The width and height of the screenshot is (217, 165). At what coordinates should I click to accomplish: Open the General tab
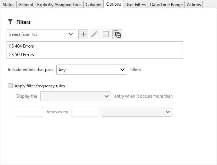pos(26,5)
